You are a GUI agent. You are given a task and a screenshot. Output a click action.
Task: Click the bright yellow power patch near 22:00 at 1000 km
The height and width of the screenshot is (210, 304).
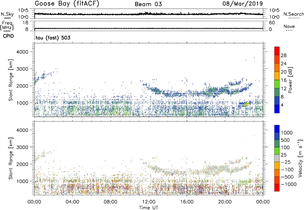247,104
